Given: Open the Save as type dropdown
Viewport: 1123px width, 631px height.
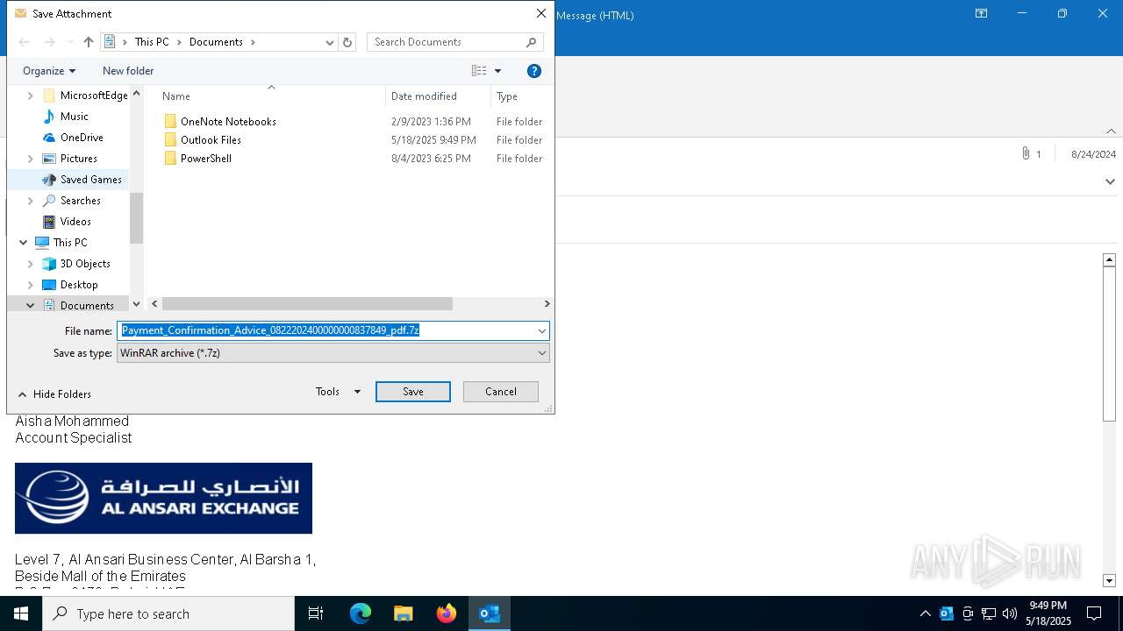Looking at the screenshot, I should coord(542,353).
